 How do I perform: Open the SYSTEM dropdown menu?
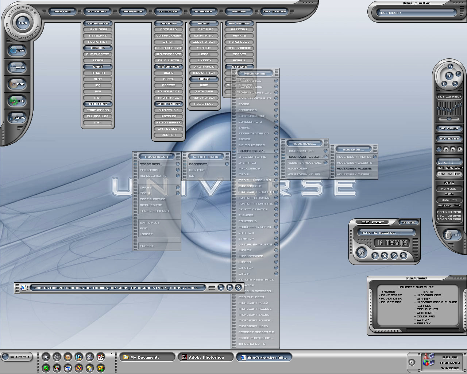62,11
